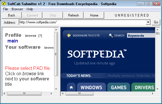Click the Forward button

pos(32,15)
